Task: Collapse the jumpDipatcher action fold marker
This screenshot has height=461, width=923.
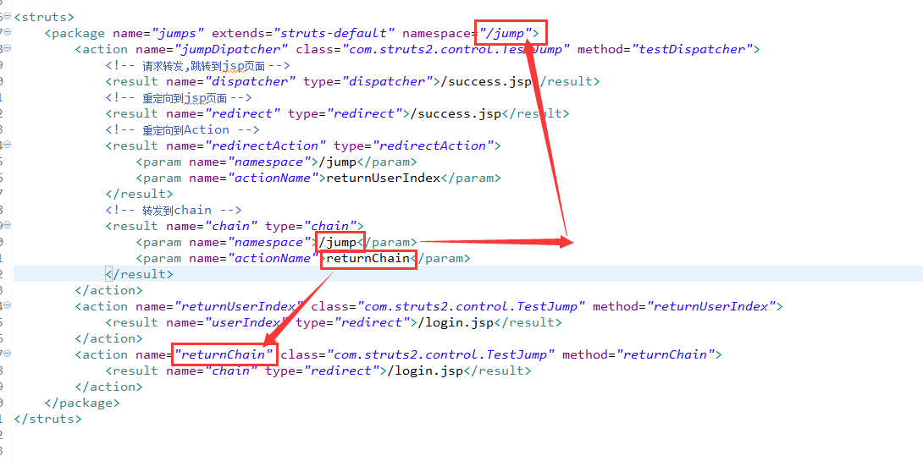Action: point(7,47)
